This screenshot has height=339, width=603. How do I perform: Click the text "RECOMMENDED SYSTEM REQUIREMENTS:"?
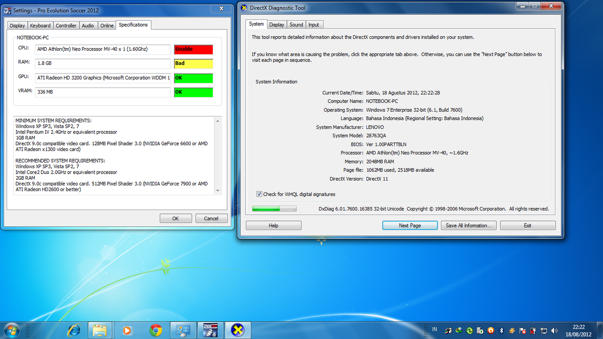[60, 161]
